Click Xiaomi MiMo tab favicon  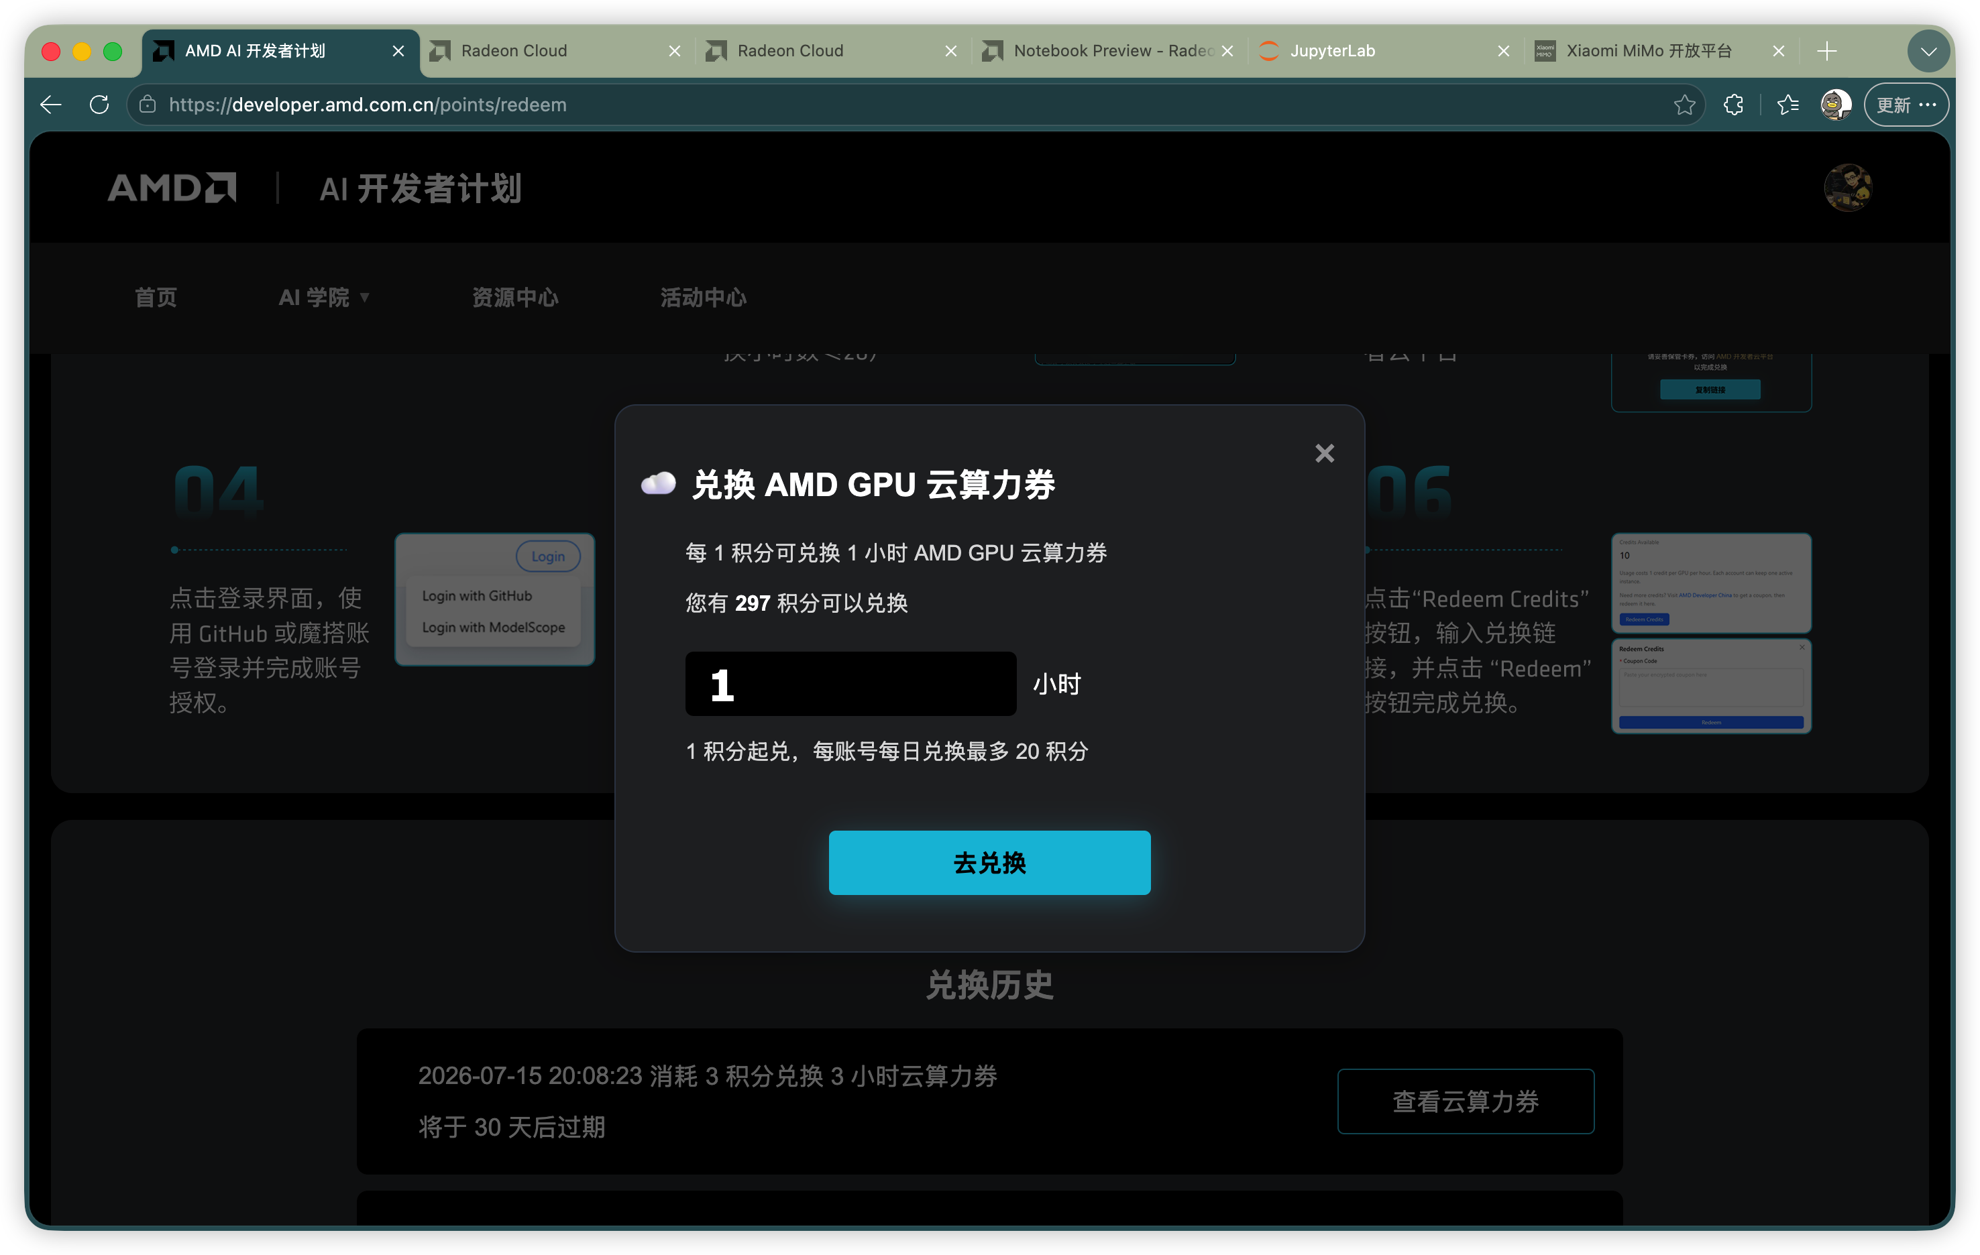1545,51
